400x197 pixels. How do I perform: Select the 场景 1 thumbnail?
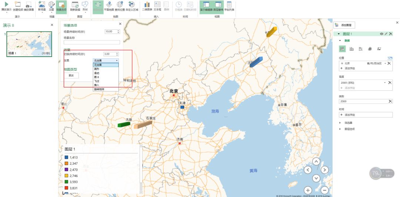click(x=29, y=44)
